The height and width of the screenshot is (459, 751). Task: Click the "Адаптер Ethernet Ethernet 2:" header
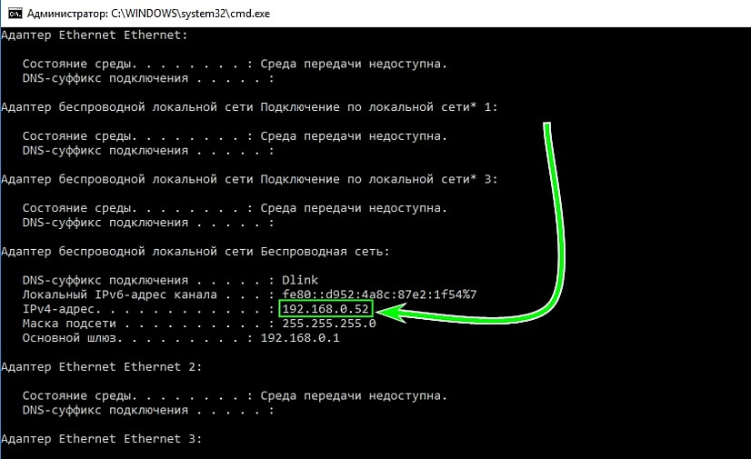102,366
